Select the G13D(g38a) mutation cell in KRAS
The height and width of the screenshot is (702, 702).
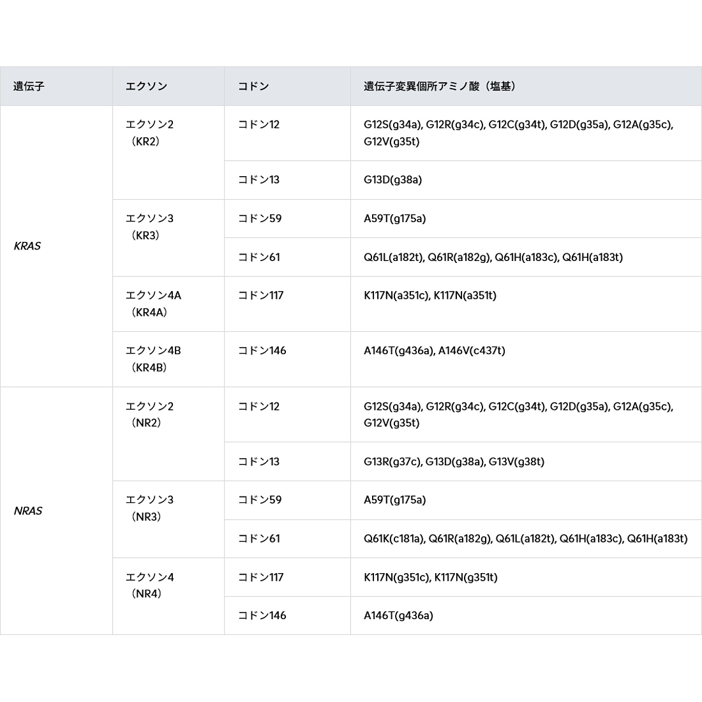(x=526, y=180)
